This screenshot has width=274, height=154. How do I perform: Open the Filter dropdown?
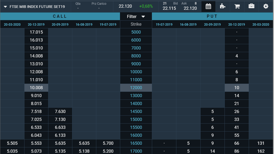point(136,16)
